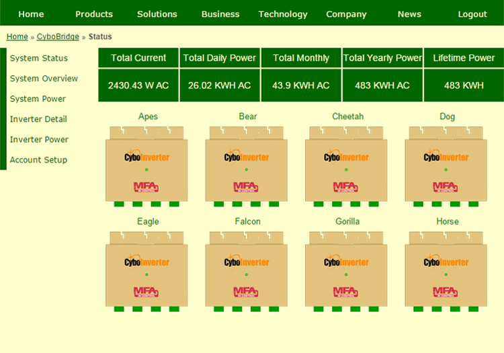
Task: Click the 2430.43 W AC value
Action: point(138,85)
